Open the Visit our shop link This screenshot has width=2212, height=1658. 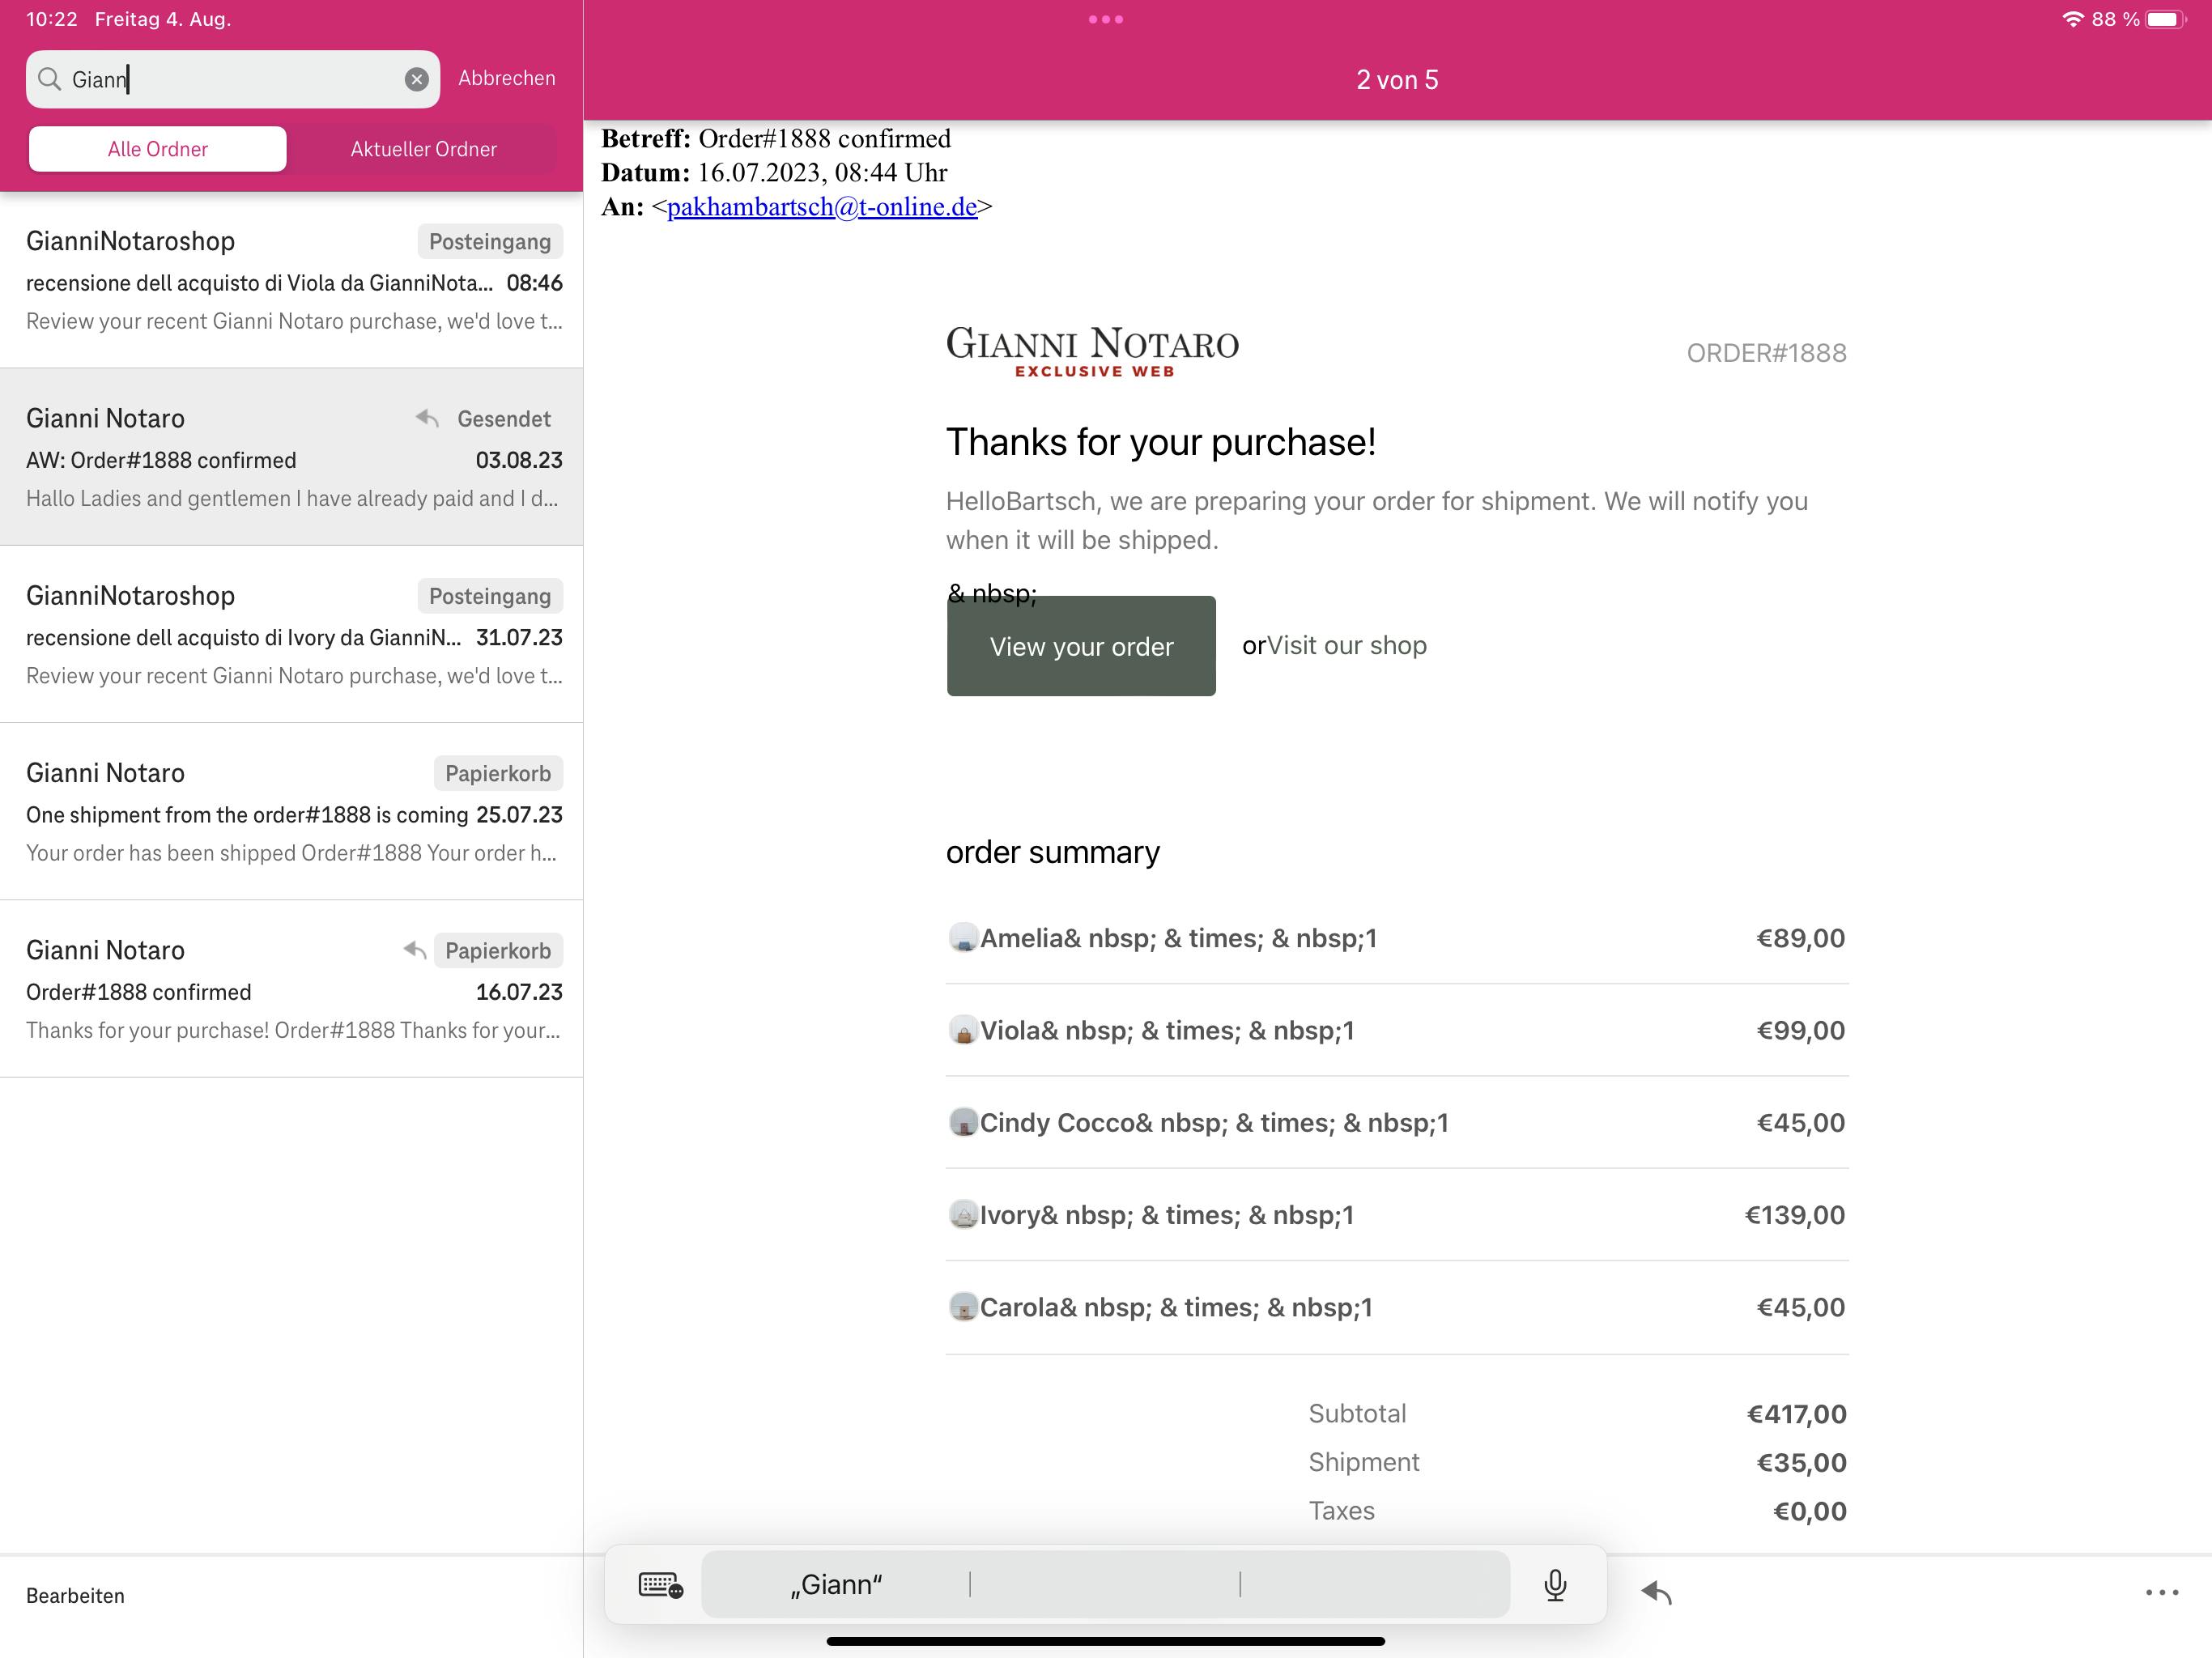1346,646
